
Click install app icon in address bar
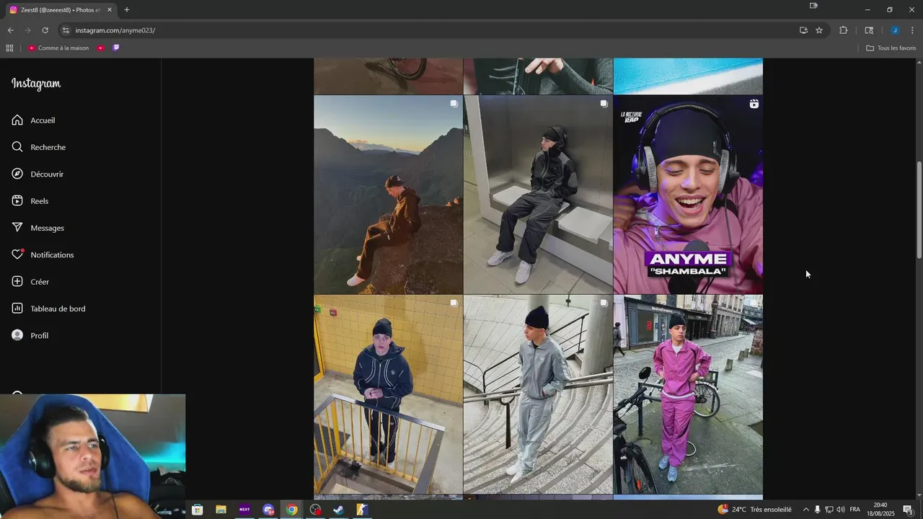(x=803, y=30)
